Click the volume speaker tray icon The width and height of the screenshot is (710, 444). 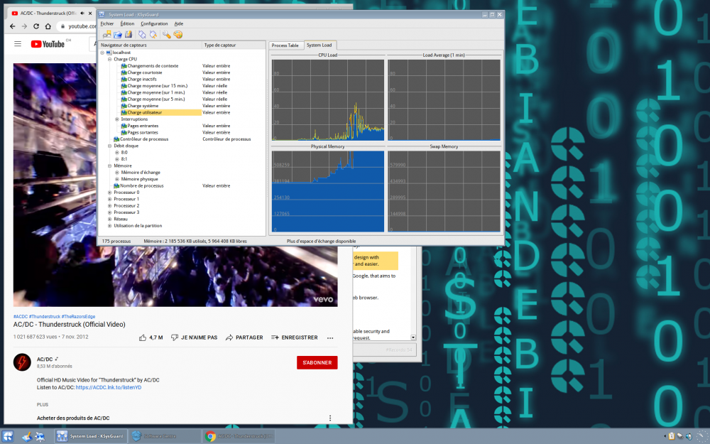pos(689,436)
